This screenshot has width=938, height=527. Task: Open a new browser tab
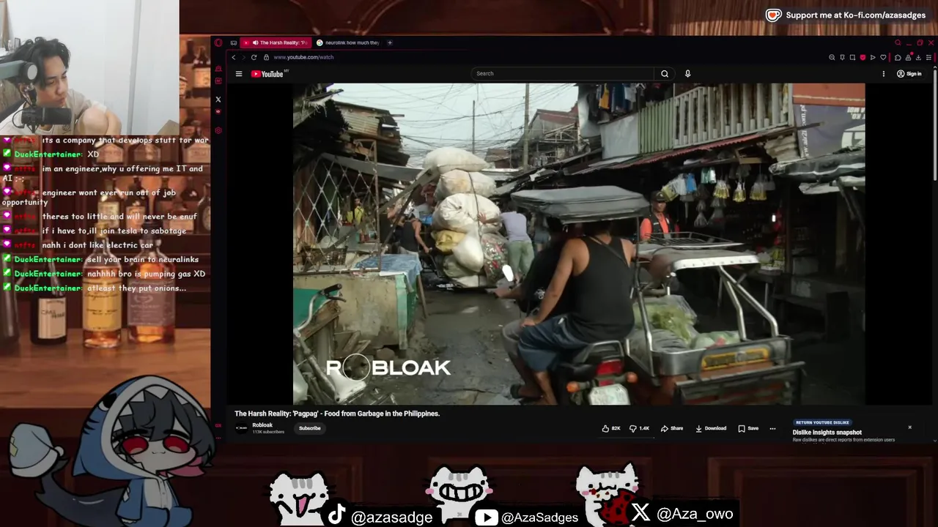[x=390, y=42]
